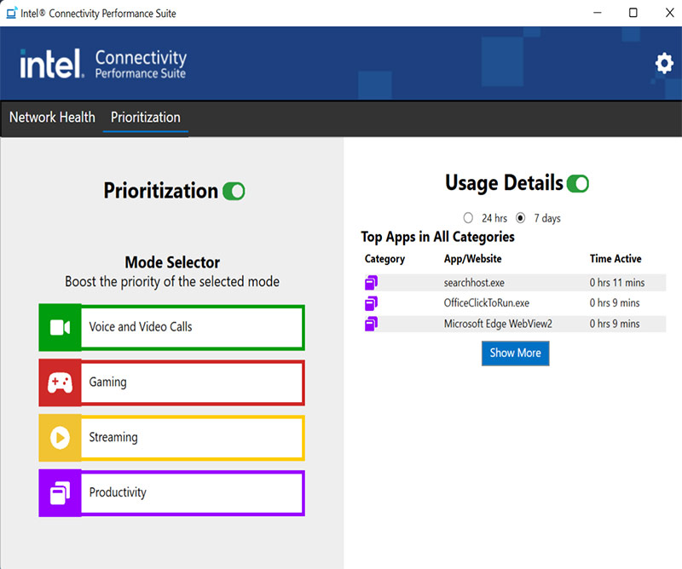Click the App/Website column header
Viewport: 682px width, 569px height.
click(x=473, y=259)
